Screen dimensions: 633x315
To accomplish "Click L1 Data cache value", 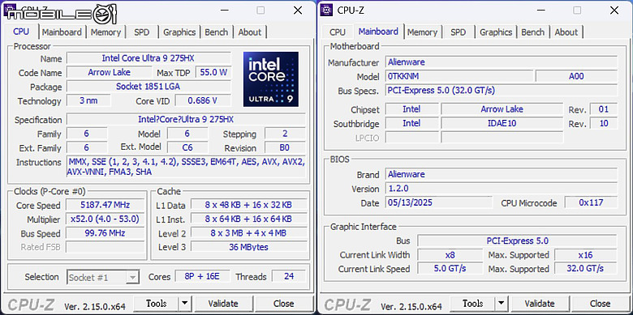I will pyautogui.click(x=248, y=205).
